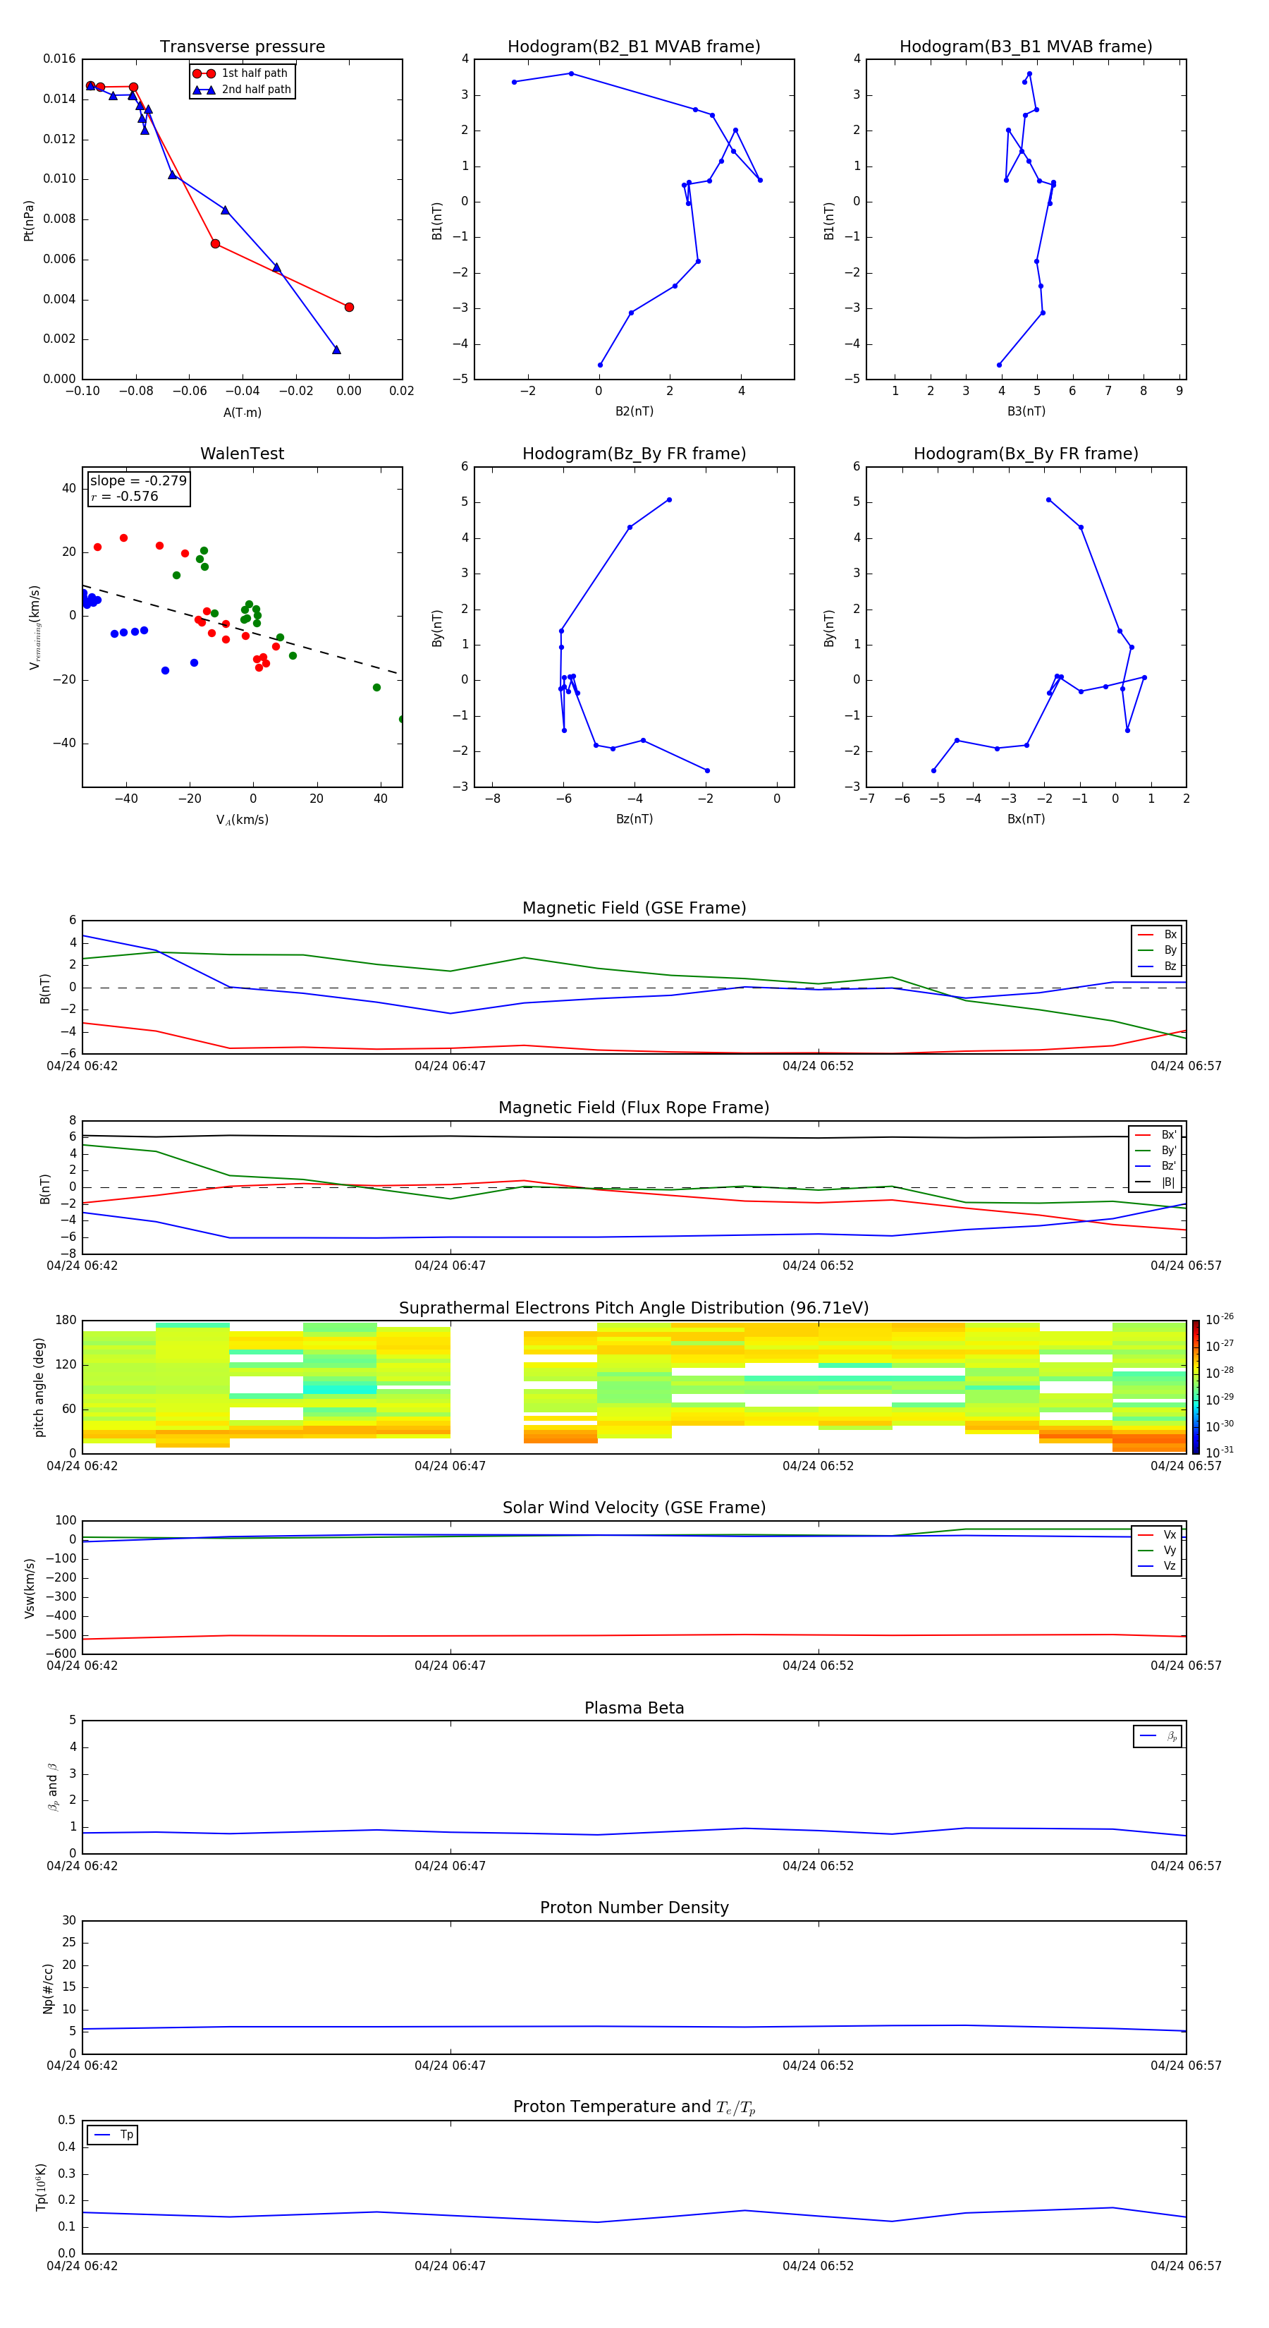Click the "Np(#/cc)" y-axis label
The height and width of the screenshot is (2328, 1269).
click(48, 1988)
